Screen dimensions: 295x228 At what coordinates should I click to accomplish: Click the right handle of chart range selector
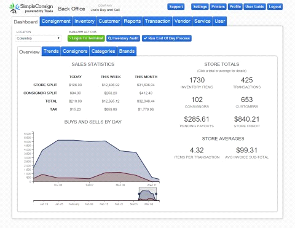tap(156, 194)
